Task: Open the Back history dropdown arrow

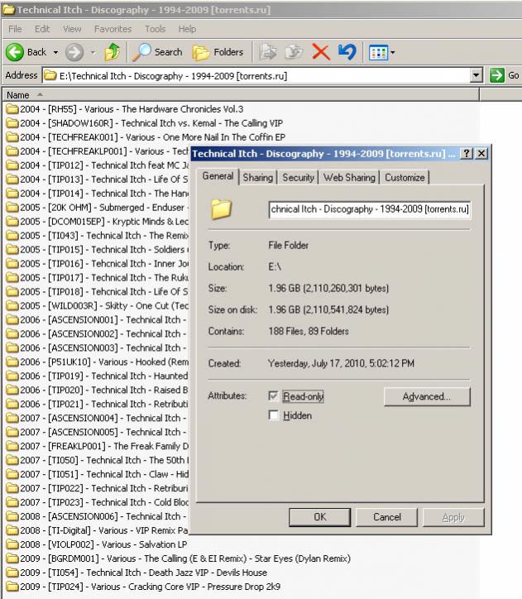Action: 55,52
